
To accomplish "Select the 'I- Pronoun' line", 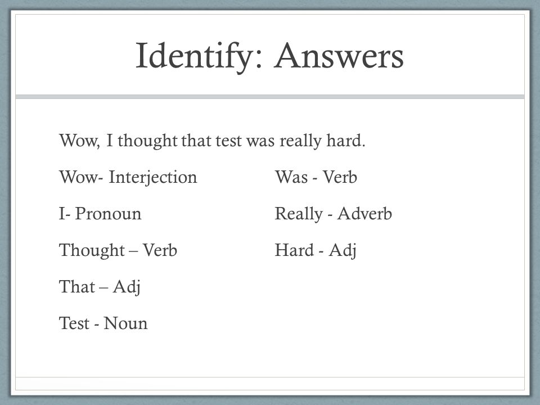I will pyautogui.click(x=100, y=214).
